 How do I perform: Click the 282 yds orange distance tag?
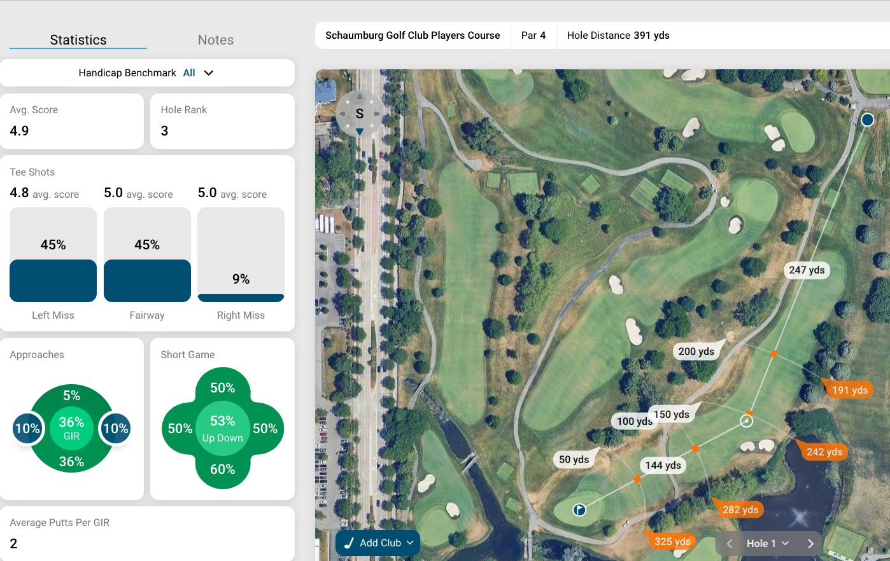click(740, 509)
